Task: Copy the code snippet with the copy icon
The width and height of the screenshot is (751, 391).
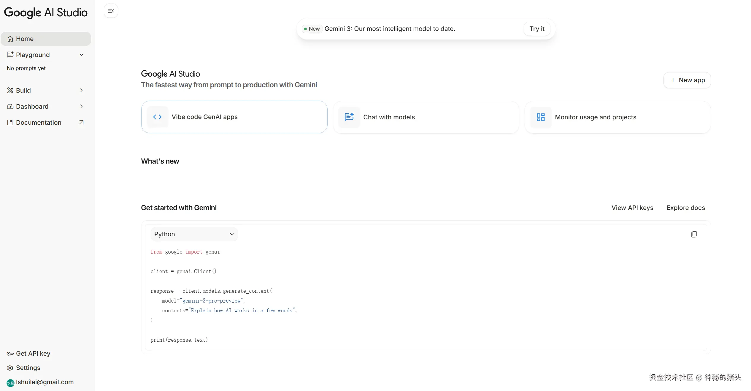Action: click(694, 234)
